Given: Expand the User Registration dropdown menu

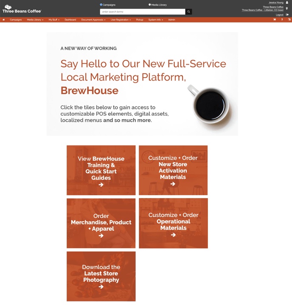Looking at the screenshot, I should pyautogui.click(x=121, y=20).
